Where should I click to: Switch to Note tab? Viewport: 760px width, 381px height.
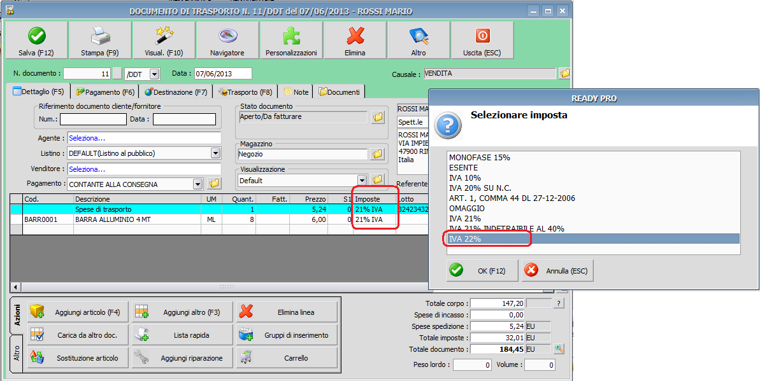(x=296, y=92)
